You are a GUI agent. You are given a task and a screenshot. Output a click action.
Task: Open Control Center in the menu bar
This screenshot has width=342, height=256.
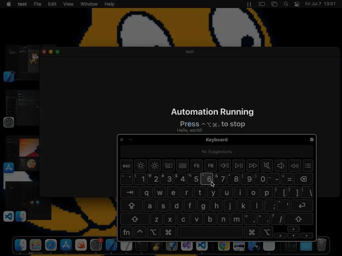click(297, 4)
